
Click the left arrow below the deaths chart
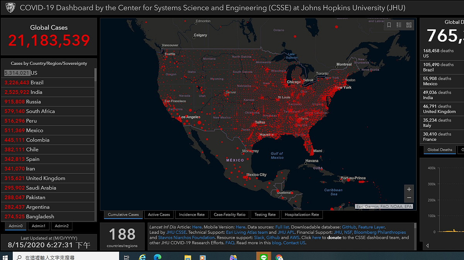(x=427, y=245)
